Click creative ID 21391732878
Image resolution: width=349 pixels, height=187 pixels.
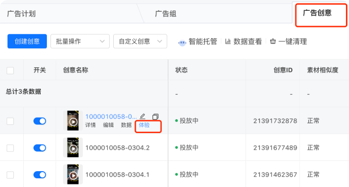[275, 121]
